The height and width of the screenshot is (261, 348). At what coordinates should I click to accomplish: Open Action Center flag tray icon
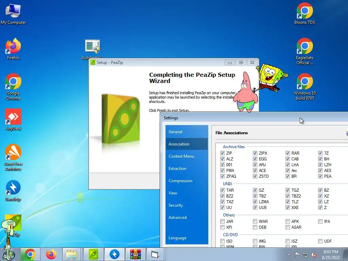click(x=297, y=255)
